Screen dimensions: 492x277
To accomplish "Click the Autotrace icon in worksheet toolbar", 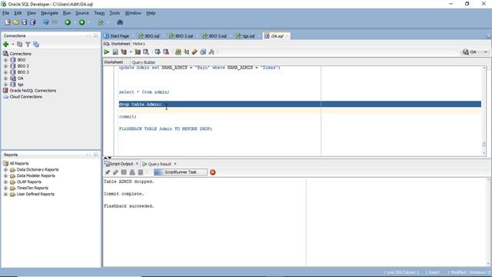I will (x=138, y=52).
